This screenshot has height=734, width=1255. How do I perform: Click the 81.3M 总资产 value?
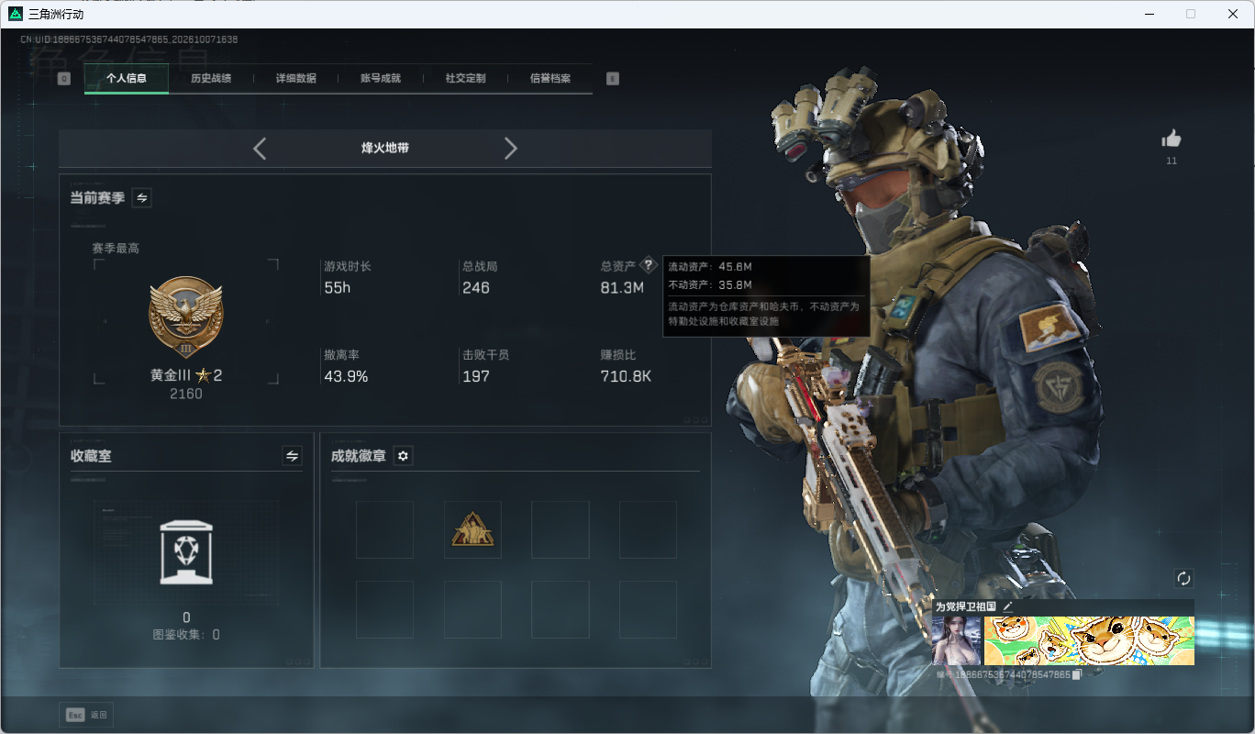click(622, 288)
